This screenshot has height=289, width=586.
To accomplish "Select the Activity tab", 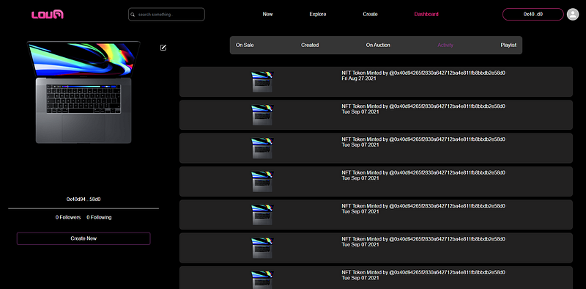I will 445,45.
